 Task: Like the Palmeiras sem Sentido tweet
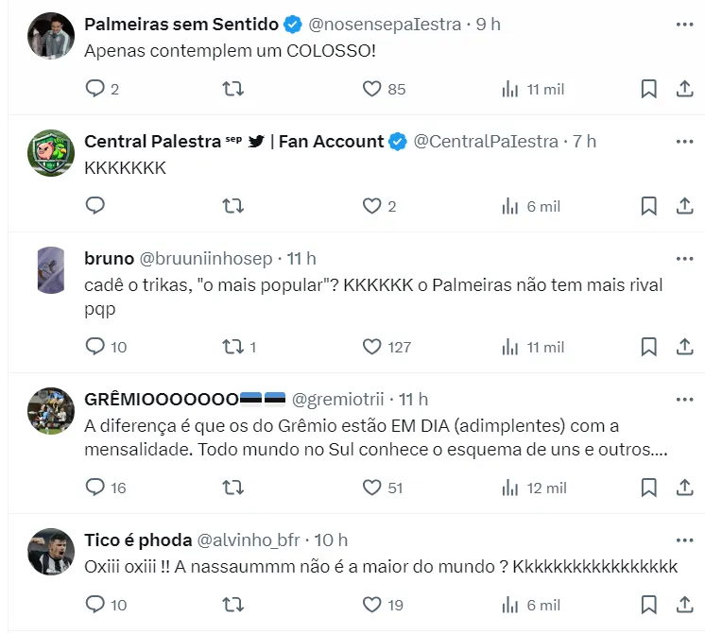click(372, 89)
